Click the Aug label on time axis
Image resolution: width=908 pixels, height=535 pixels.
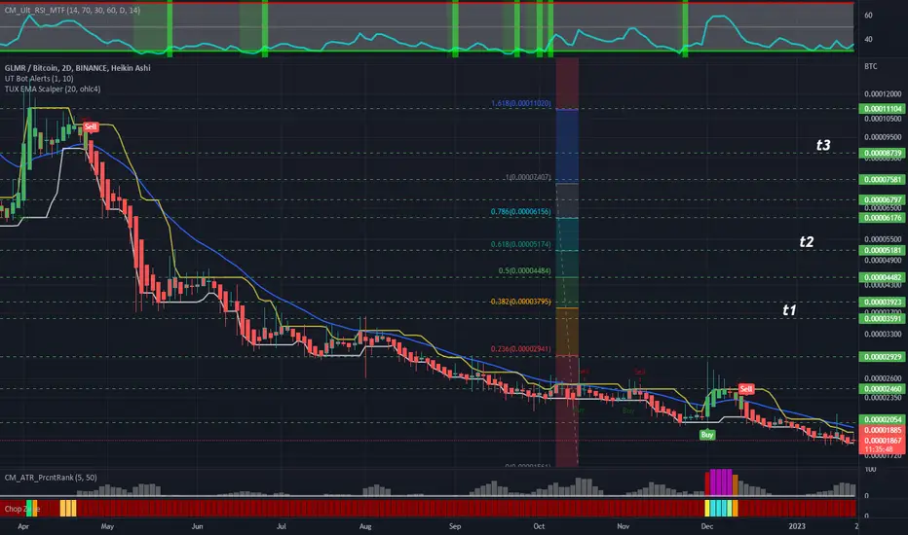tap(364, 526)
